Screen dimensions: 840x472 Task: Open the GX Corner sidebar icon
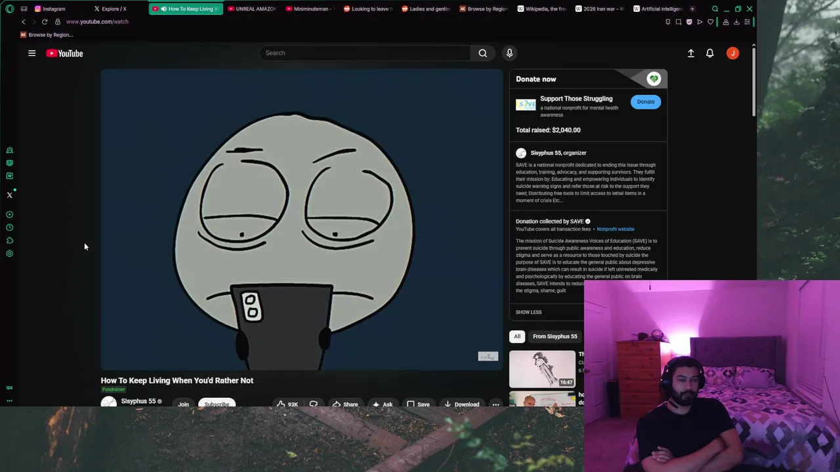point(9,388)
